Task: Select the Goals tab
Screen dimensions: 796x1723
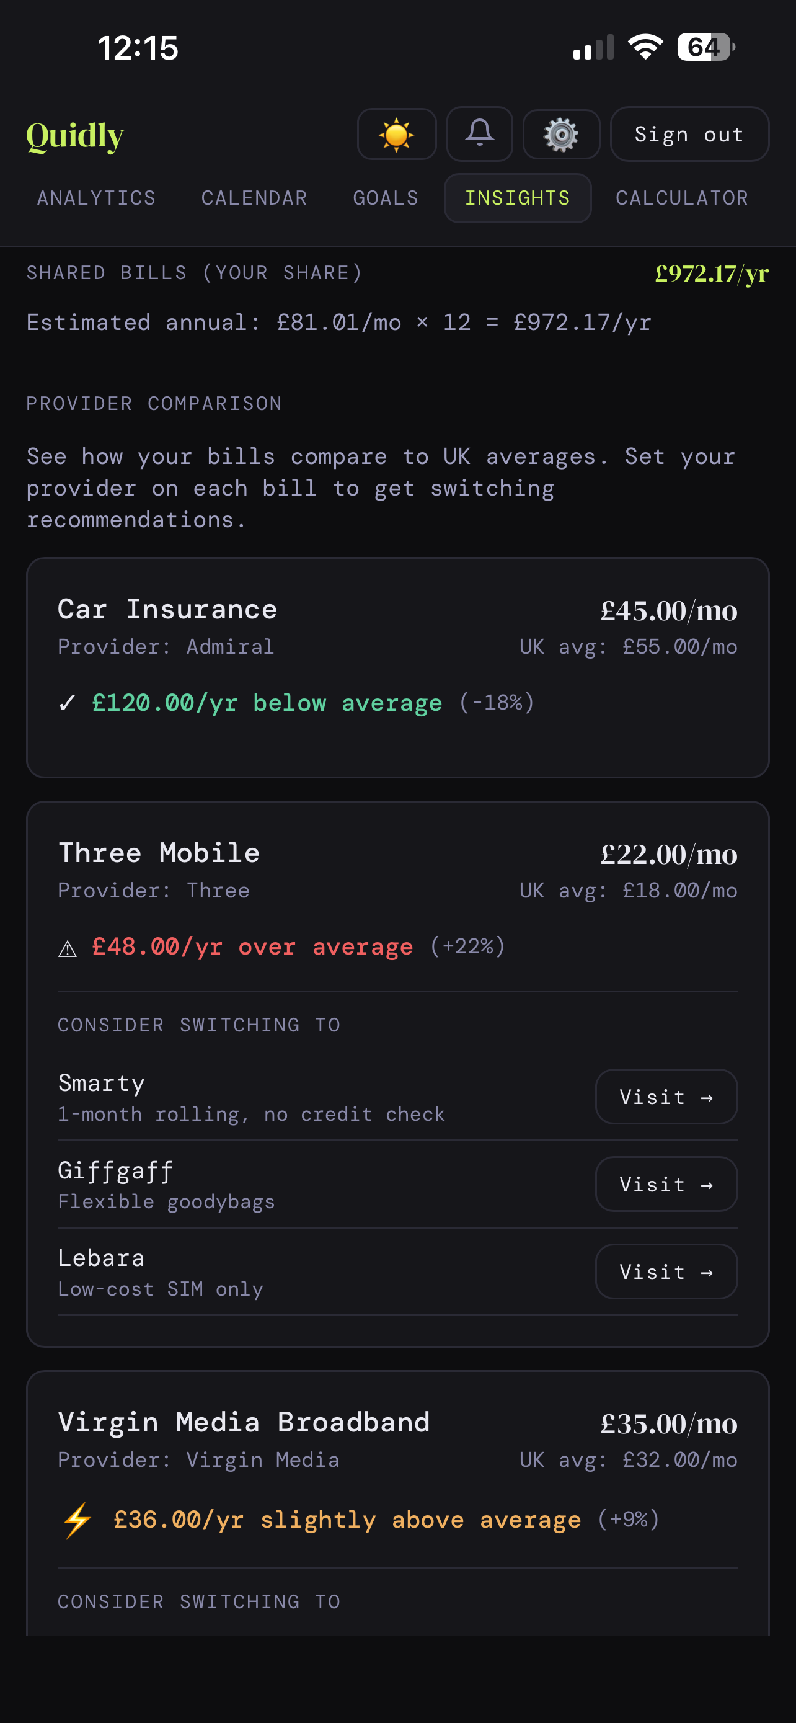Action: coord(386,197)
